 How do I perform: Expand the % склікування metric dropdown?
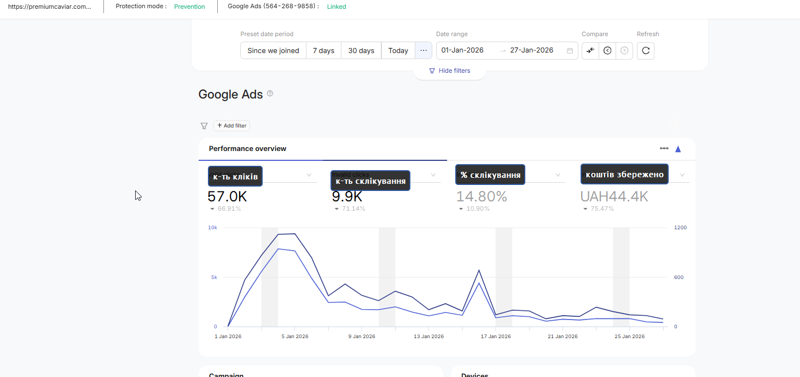558,175
